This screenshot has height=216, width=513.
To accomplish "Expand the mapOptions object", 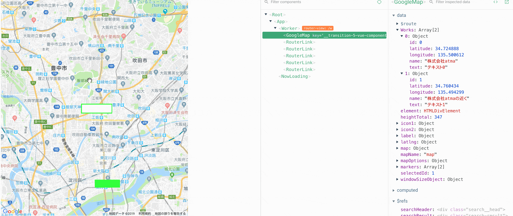I will point(397,161).
